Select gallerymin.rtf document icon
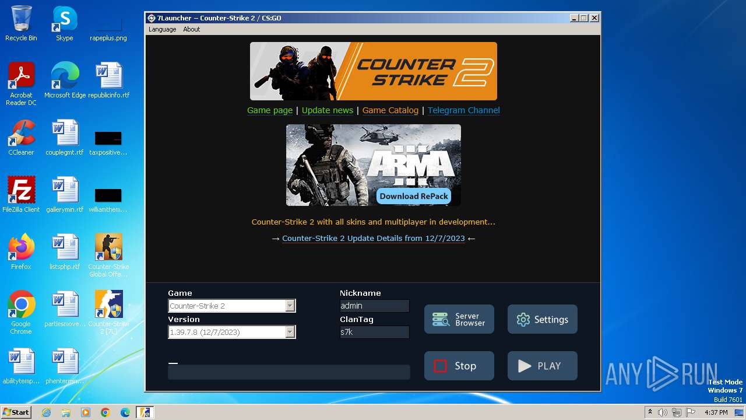This screenshot has height=420, width=746. tap(65, 194)
